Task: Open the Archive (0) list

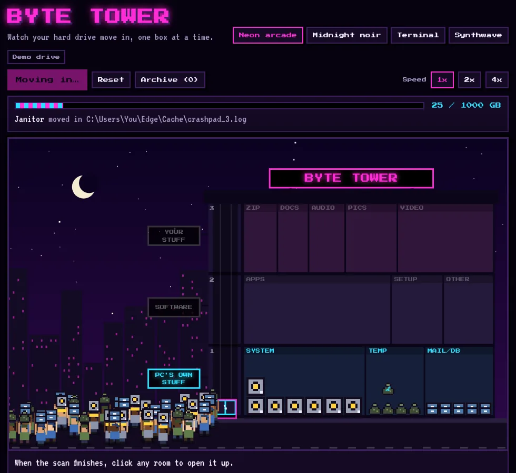Action: click(170, 80)
